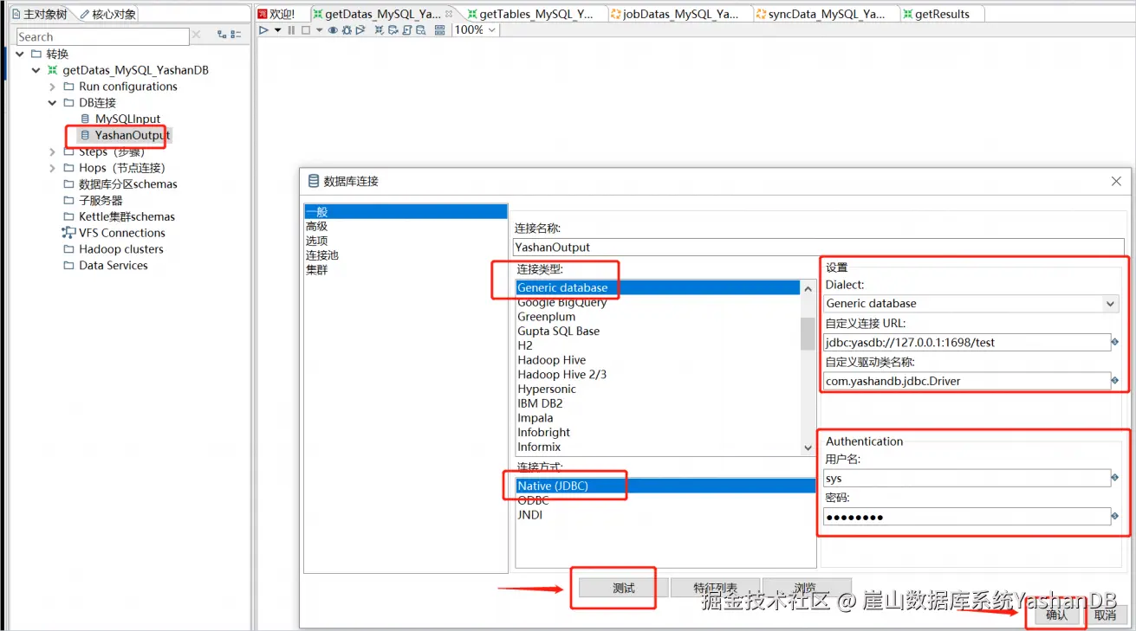The height and width of the screenshot is (631, 1136).
Task: Choose Impala in the connection type list
Action: [x=535, y=418]
